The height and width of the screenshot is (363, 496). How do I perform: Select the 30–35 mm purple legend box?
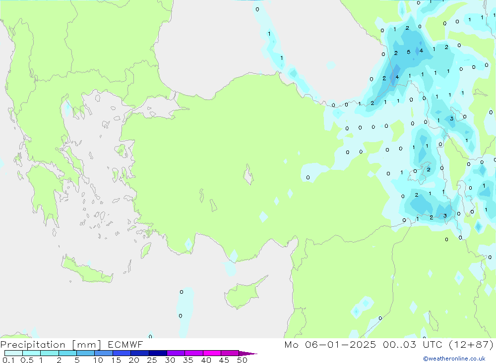pos(176,353)
